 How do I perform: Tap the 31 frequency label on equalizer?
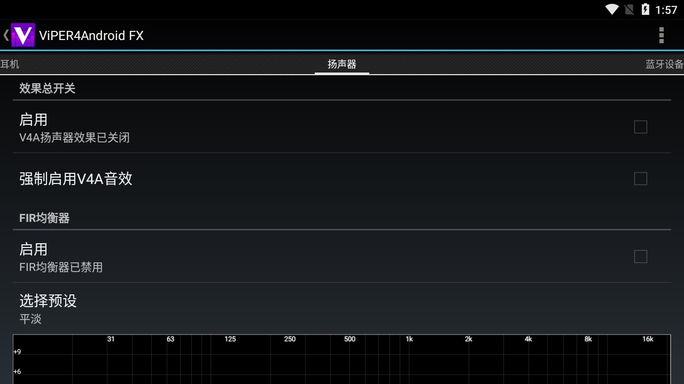(x=111, y=339)
